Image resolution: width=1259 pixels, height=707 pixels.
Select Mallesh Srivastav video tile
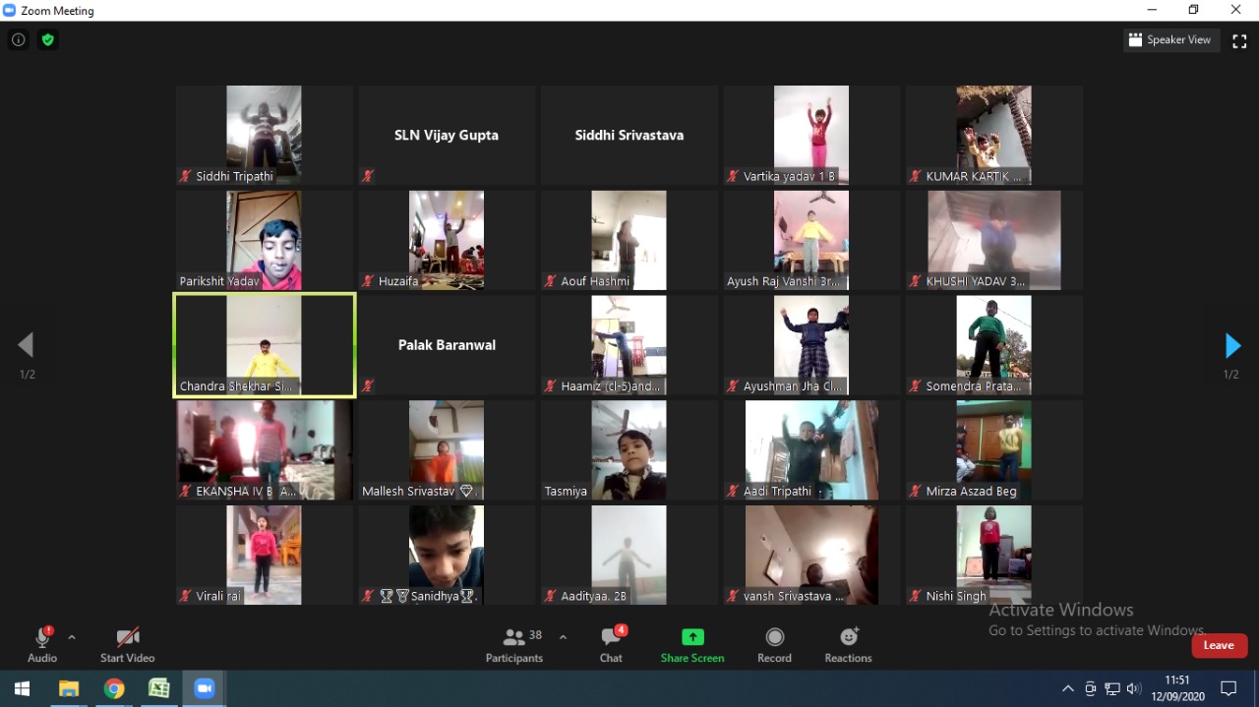click(x=447, y=450)
